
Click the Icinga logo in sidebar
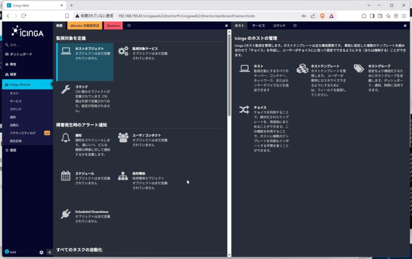click(x=28, y=32)
